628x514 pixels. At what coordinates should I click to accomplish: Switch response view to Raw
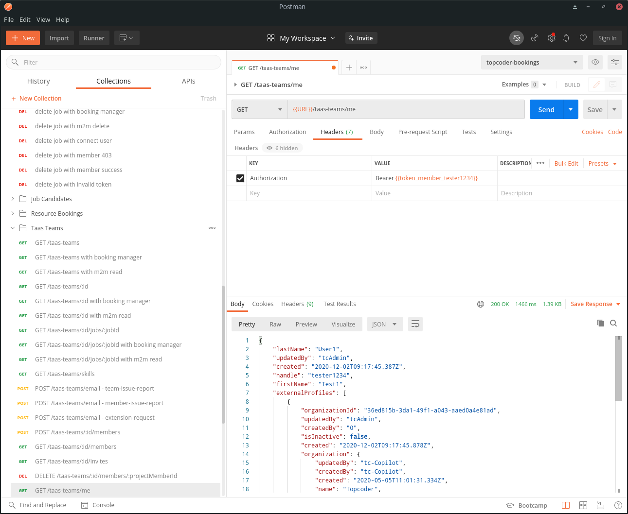pos(275,324)
